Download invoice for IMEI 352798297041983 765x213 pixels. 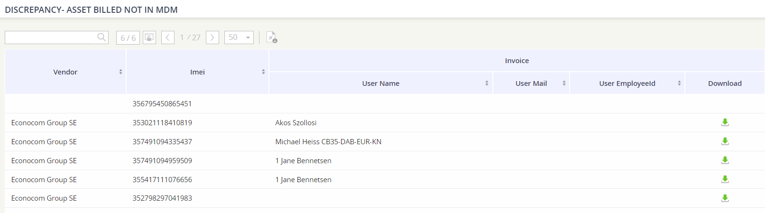point(725,198)
